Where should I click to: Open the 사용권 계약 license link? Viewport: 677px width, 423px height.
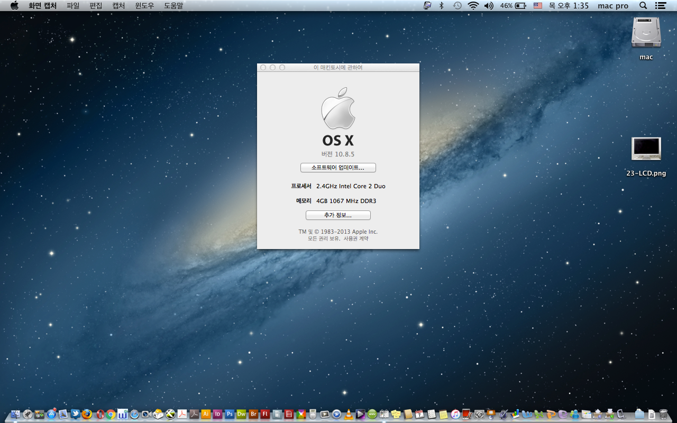356,238
